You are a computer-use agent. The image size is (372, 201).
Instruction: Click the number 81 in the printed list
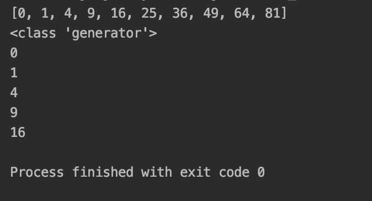coord(272,13)
